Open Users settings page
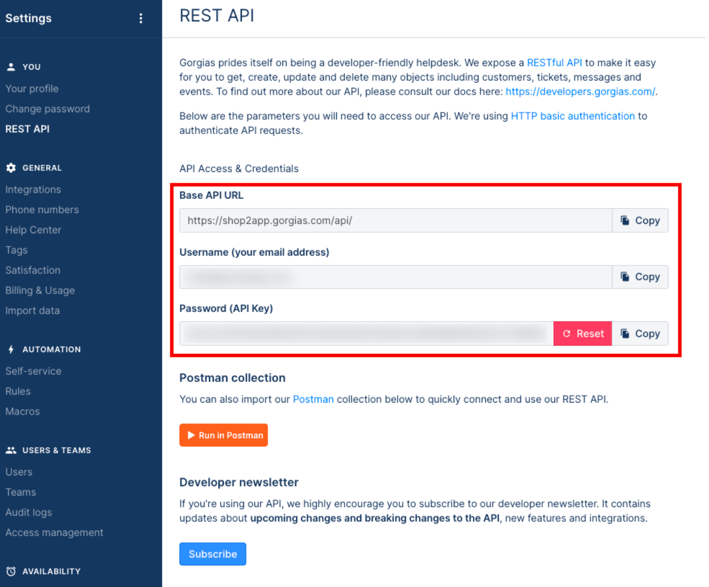709x587 pixels. [x=19, y=472]
